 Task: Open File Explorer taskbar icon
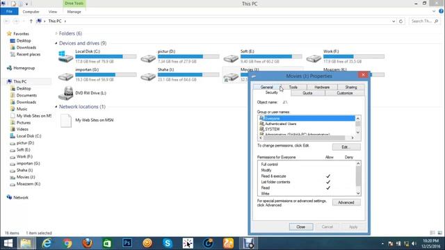[x=26, y=243]
